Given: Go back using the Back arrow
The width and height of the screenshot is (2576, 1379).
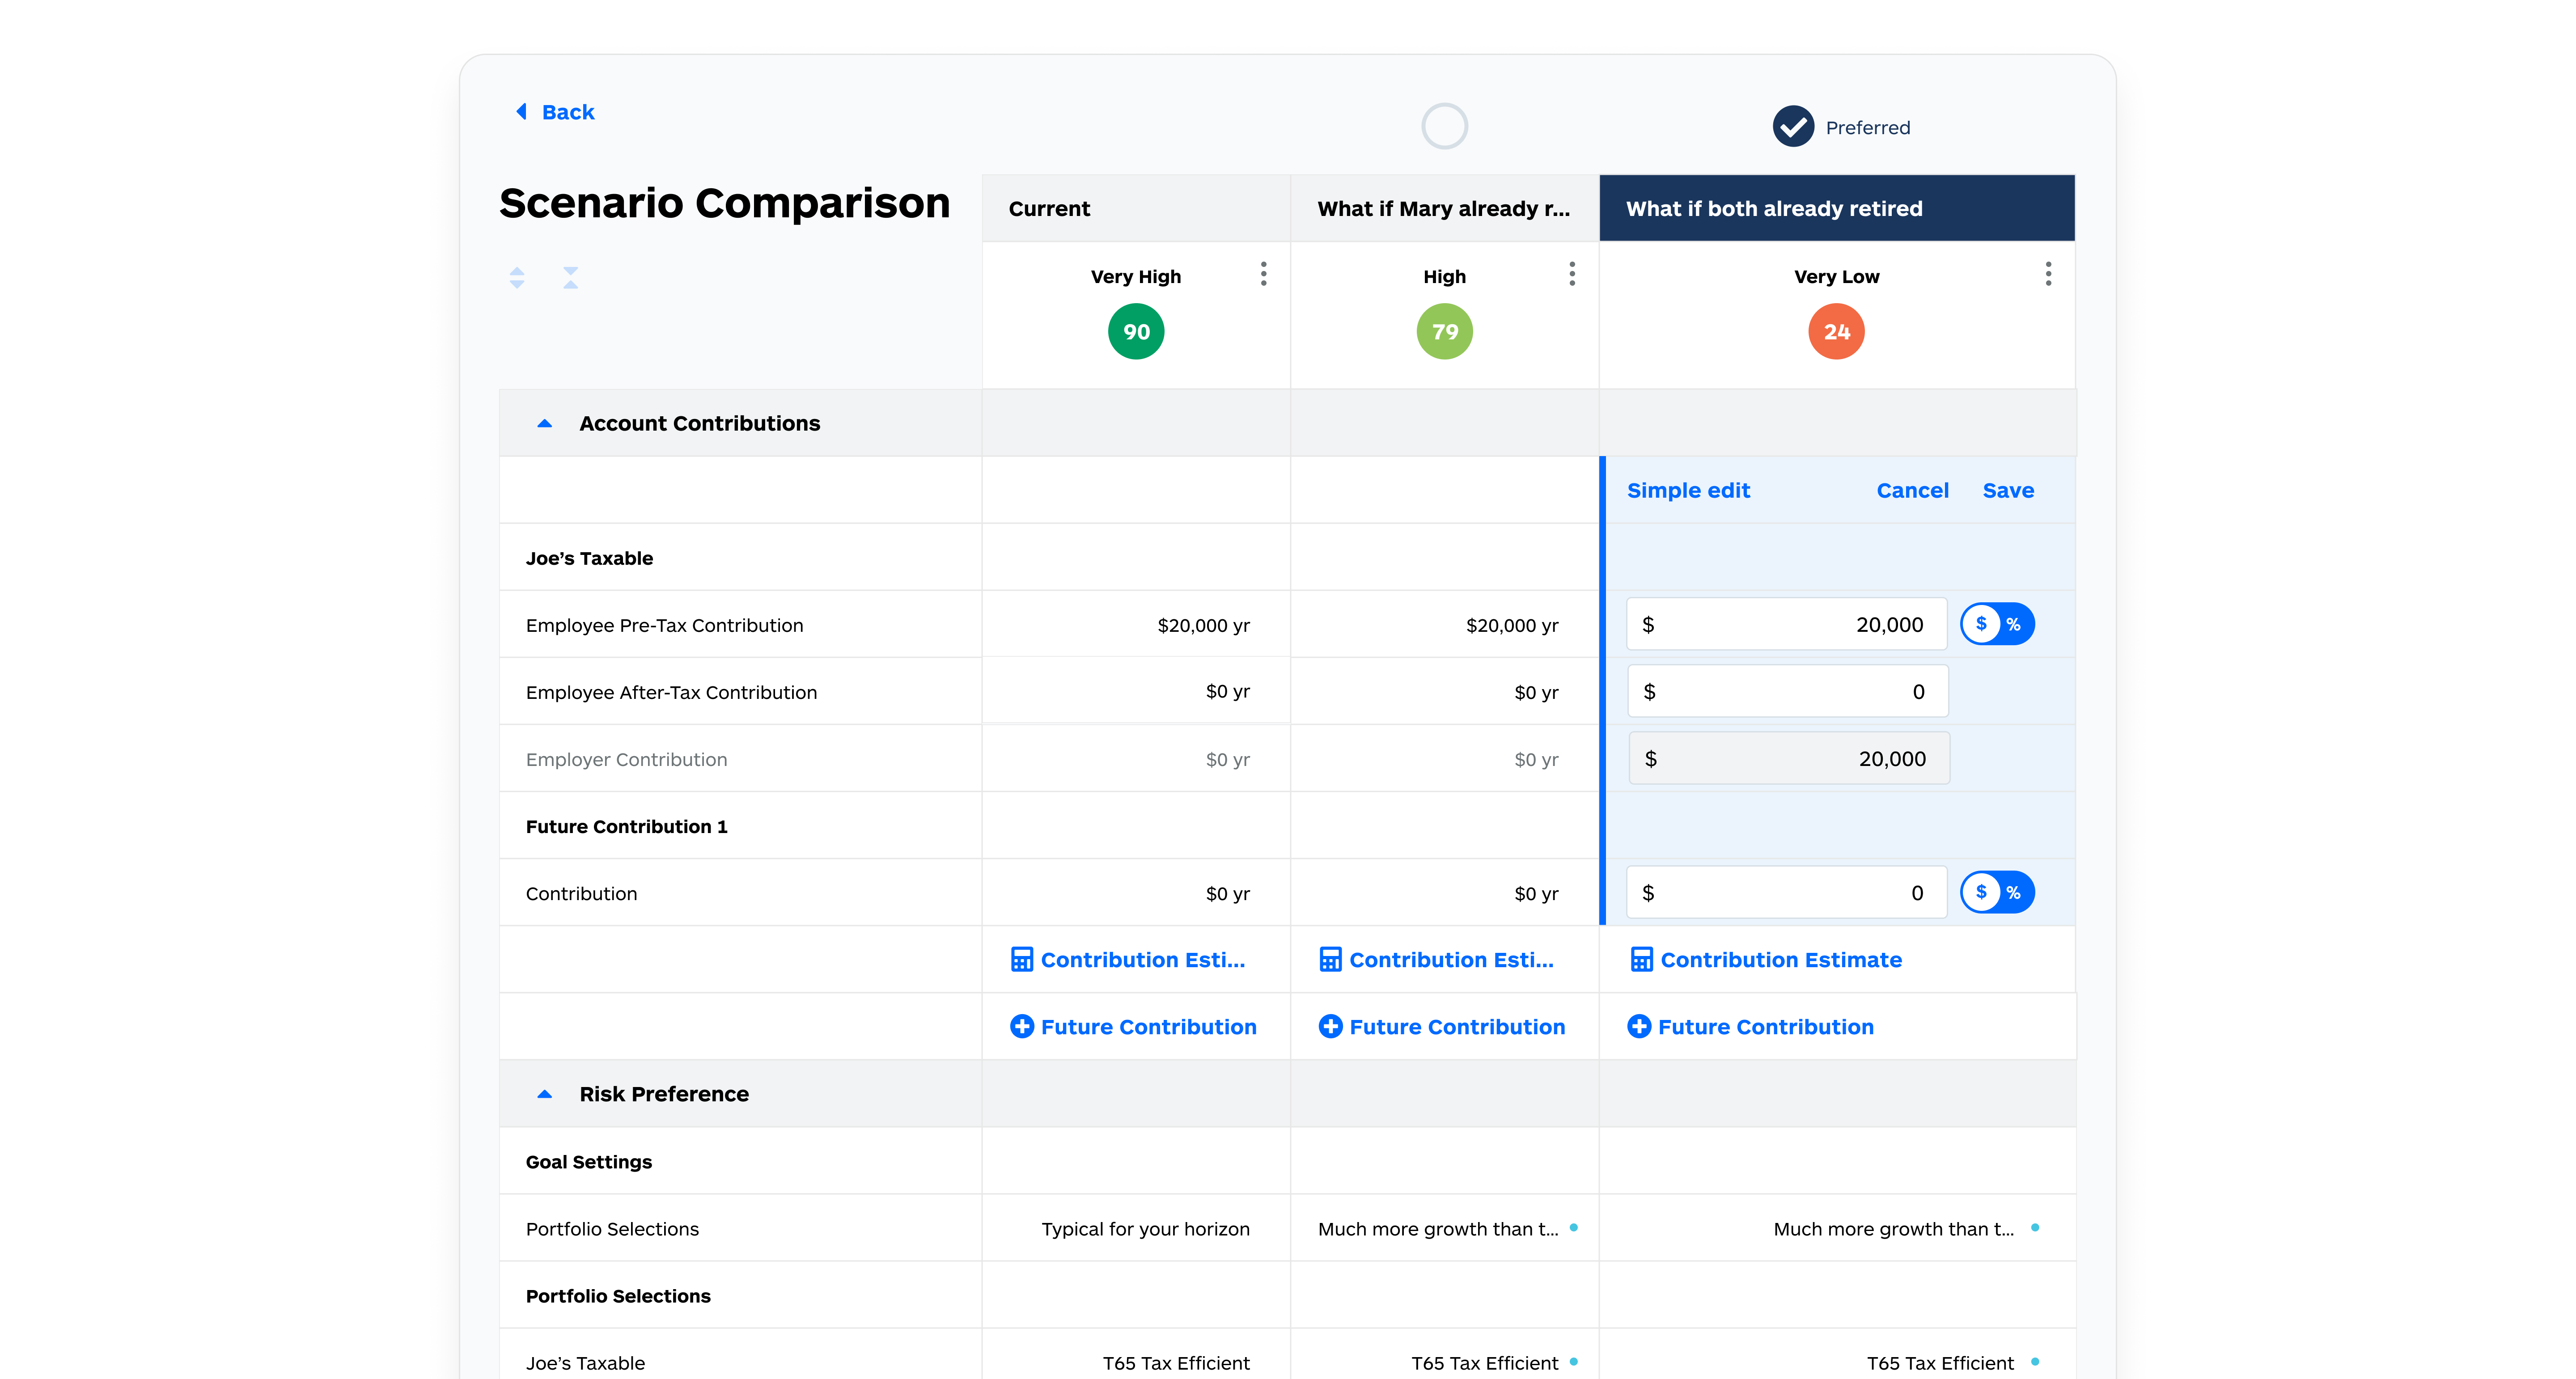Looking at the screenshot, I should pos(521,112).
